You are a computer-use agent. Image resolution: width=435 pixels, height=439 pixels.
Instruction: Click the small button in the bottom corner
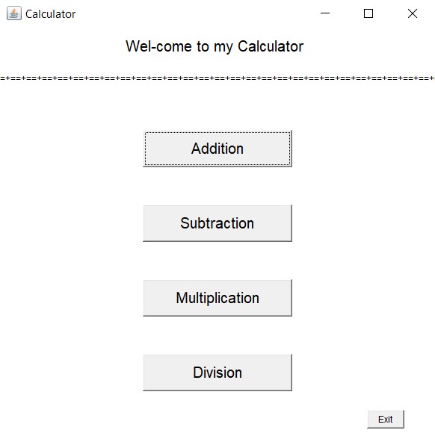tap(386, 419)
